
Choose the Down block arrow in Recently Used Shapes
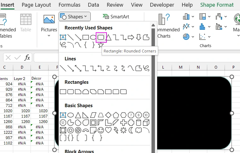(x=139, y=37)
